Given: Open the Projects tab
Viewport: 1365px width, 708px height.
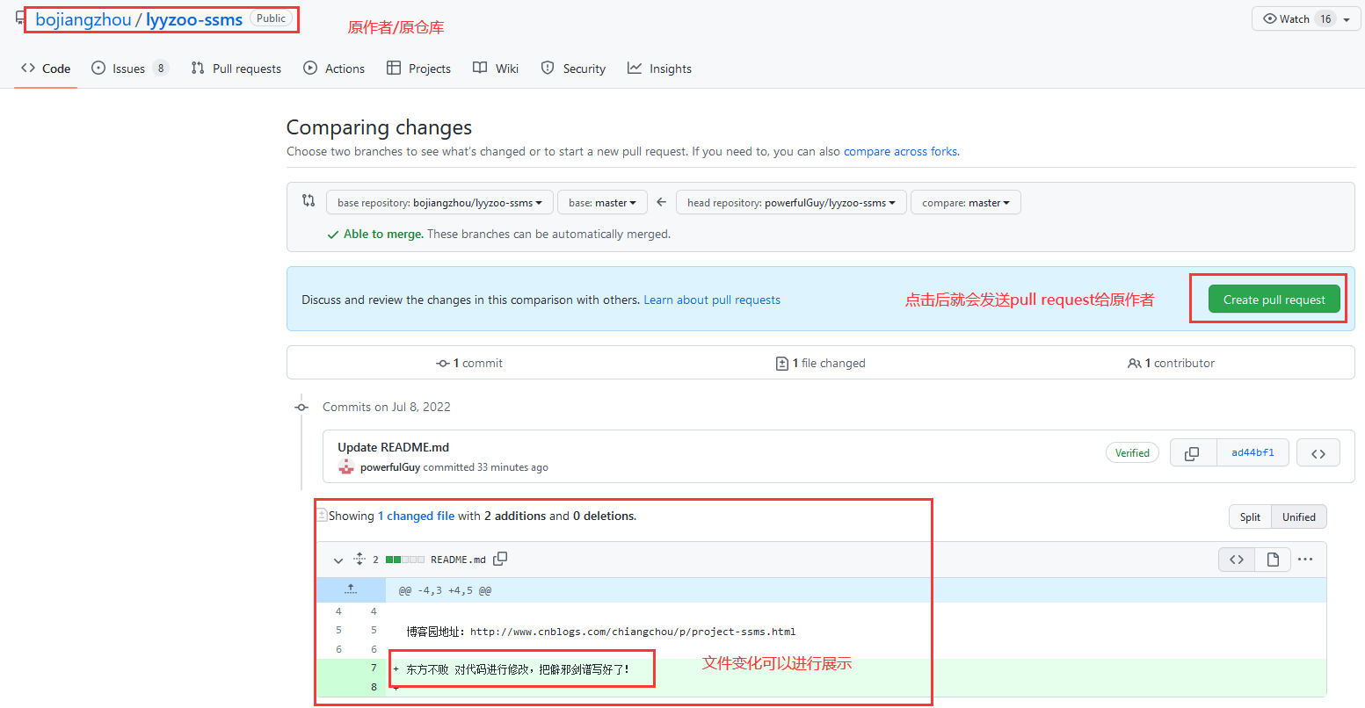Looking at the screenshot, I should (x=418, y=69).
